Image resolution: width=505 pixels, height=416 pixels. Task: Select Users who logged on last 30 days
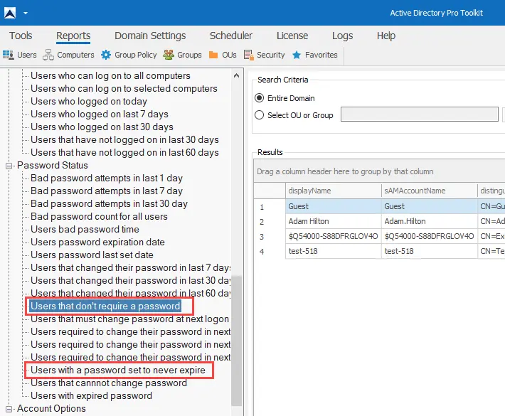(x=102, y=127)
